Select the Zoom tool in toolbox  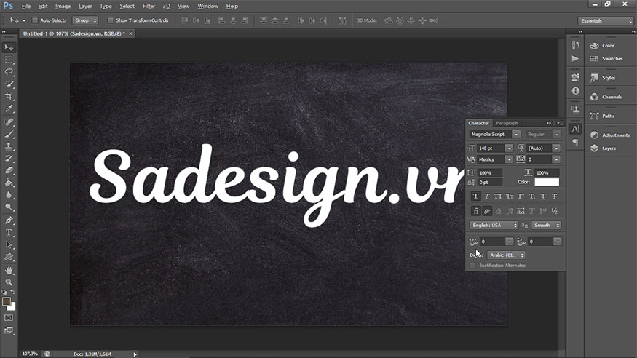click(x=9, y=282)
